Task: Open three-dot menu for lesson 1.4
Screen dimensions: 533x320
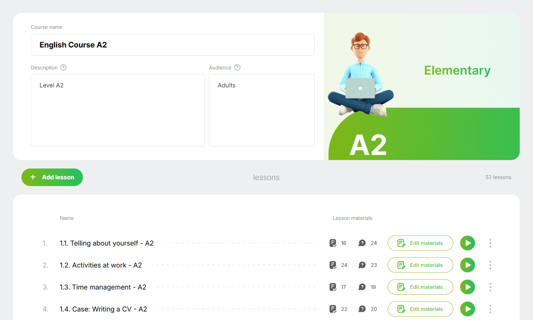Action: click(x=490, y=309)
